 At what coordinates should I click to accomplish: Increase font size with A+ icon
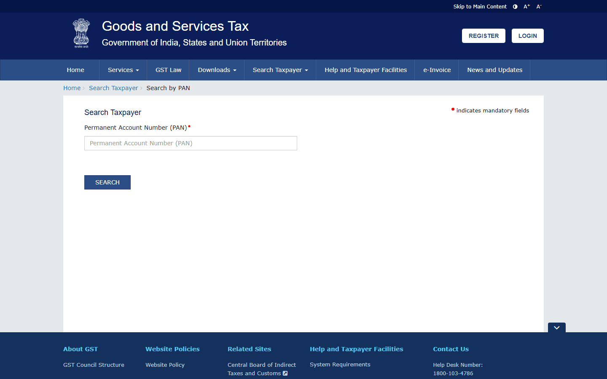pos(527,7)
